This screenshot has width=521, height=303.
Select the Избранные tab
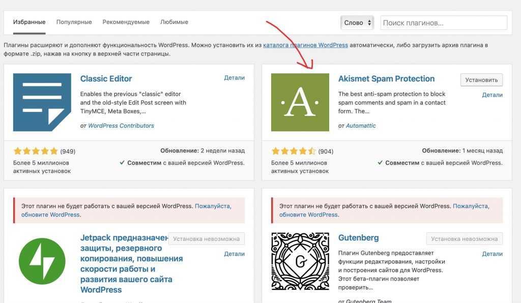29,22
